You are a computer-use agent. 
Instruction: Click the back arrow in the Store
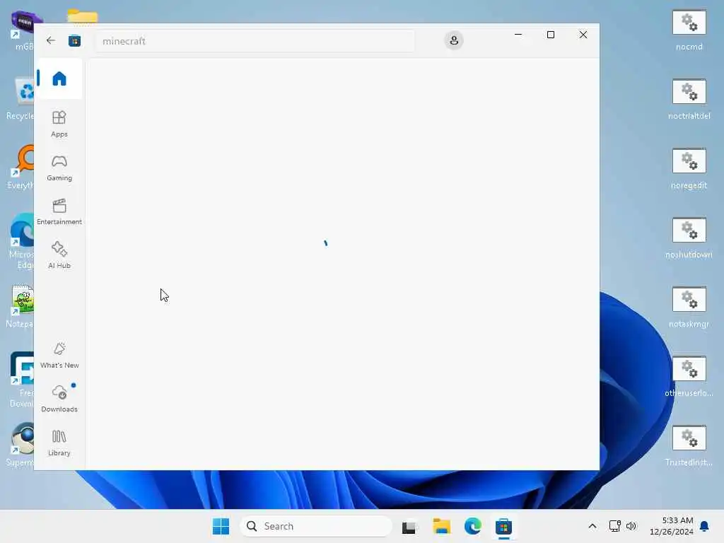51,40
